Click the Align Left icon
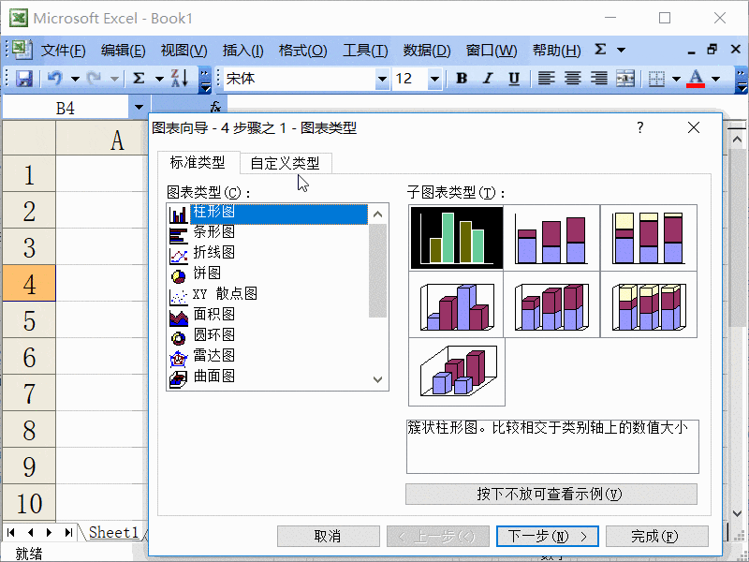Screen dimensions: 749x562 (546, 80)
